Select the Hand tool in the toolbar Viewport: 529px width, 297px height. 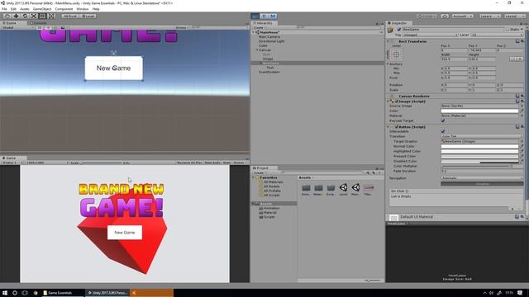click(7, 16)
